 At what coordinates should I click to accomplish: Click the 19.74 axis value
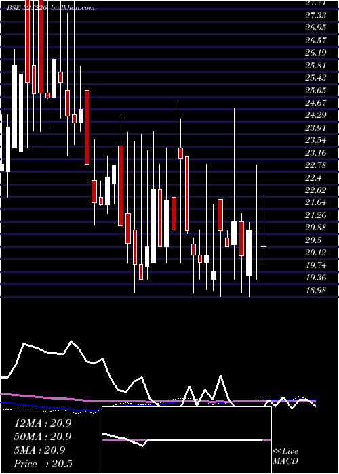tap(315, 265)
